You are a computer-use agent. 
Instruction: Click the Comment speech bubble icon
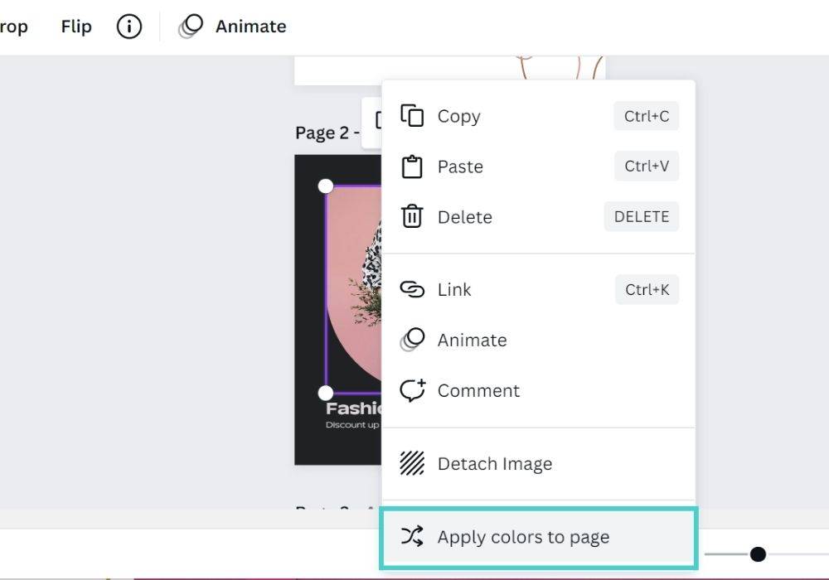(x=412, y=390)
